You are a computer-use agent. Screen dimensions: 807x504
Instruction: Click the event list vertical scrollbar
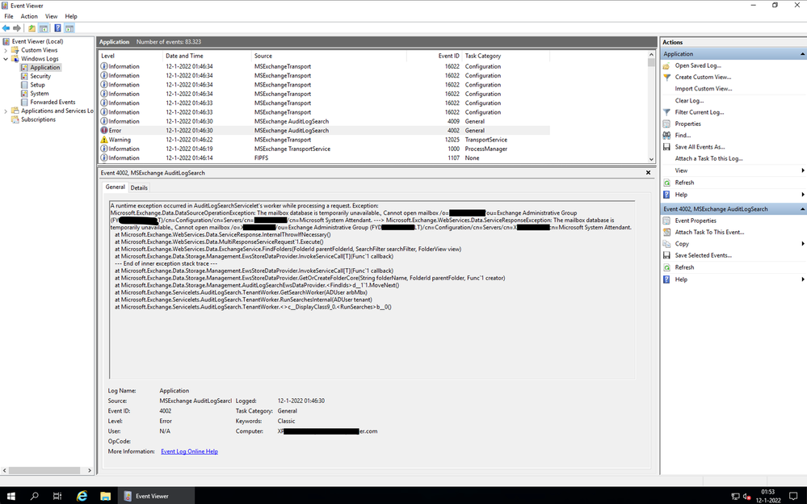pyautogui.click(x=651, y=107)
